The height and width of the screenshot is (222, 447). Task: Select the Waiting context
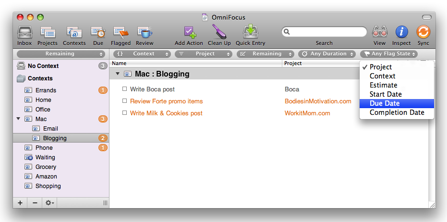pos(61,157)
